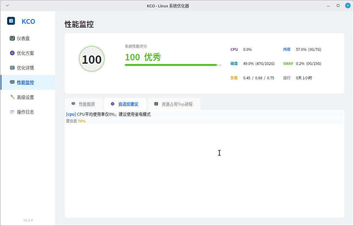
Task: Click the 优化详情 sidebar icon
Action: [x=12, y=68]
